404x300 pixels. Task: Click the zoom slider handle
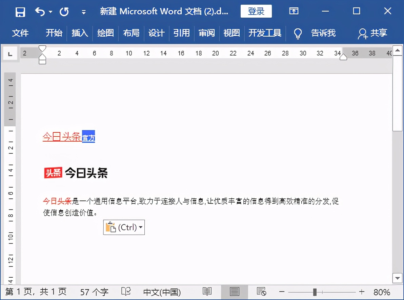tap(315, 292)
